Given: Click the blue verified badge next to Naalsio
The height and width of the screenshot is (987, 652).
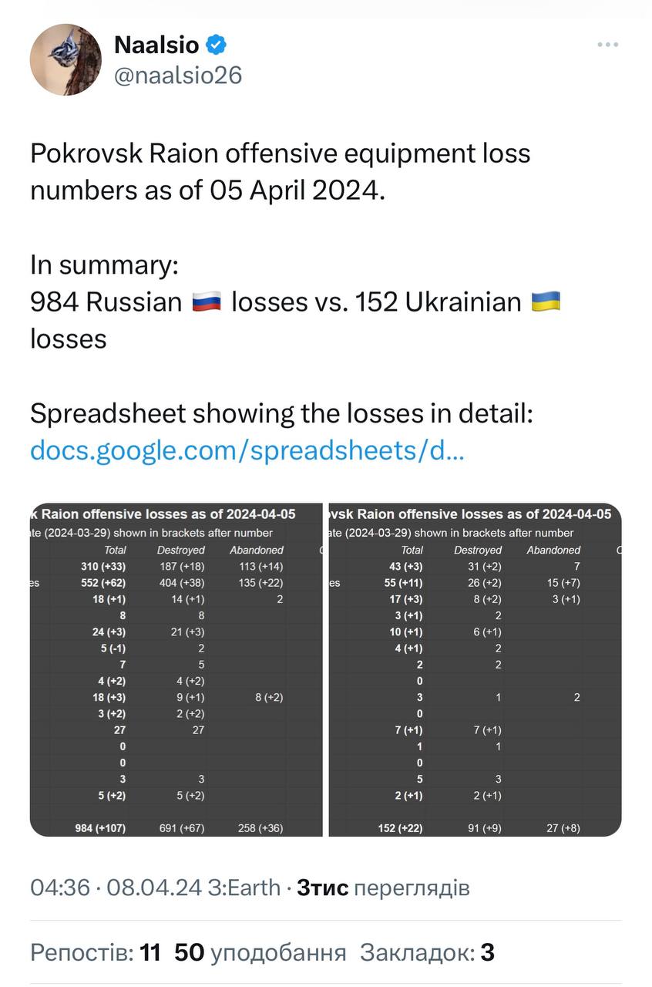Looking at the screenshot, I should pos(217,45).
